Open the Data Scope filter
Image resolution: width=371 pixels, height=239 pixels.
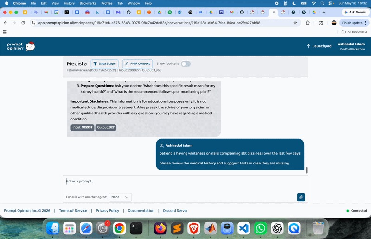click(105, 64)
